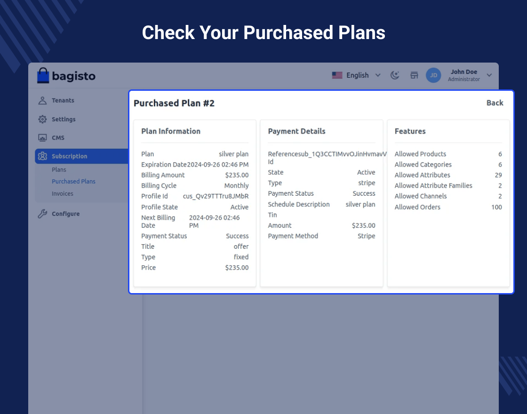Click the CMS monitor icon

click(42, 138)
